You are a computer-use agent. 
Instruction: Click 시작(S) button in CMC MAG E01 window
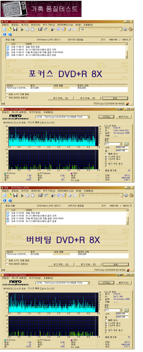pyautogui.click(x=106, y=117)
